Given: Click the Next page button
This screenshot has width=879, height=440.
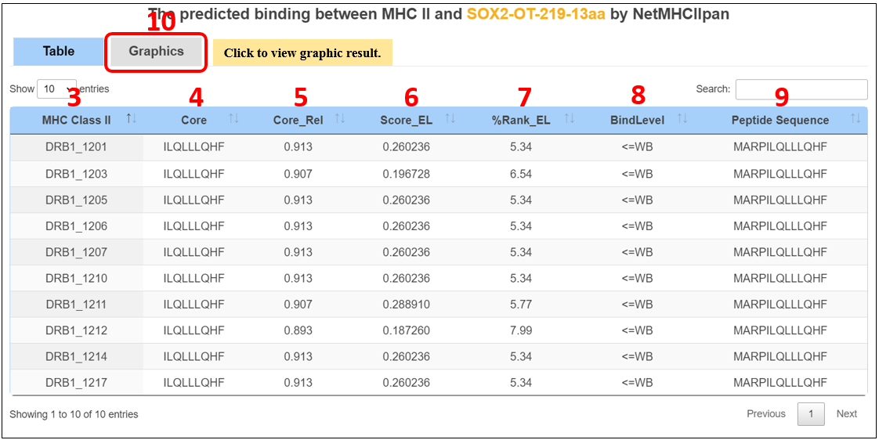Looking at the screenshot, I should pos(846,414).
